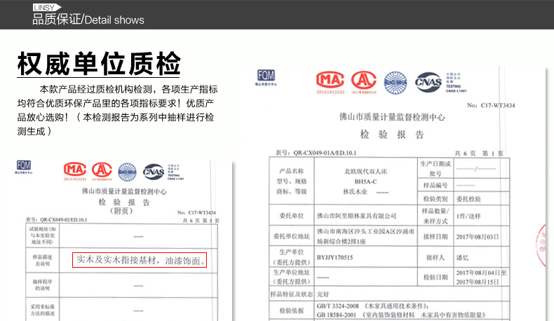This screenshot has width=554, height=321.
Task: Click the 样品编号 label cell
Action: (x=435, y=185)
